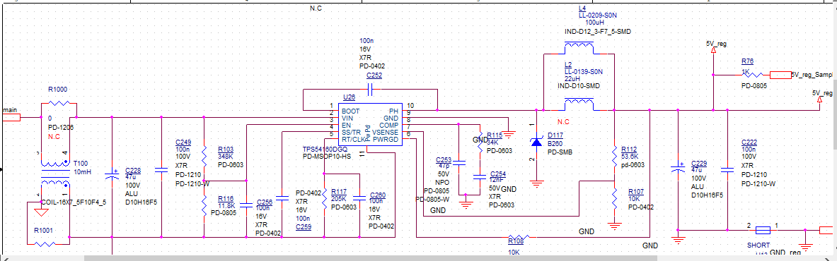Click the C256 reference designator
The height and width of the screenshot is (261, 837).
click(x=265, y=202)
